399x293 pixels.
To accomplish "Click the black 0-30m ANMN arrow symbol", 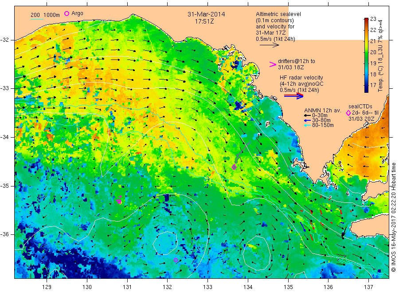I will (307, 115).
